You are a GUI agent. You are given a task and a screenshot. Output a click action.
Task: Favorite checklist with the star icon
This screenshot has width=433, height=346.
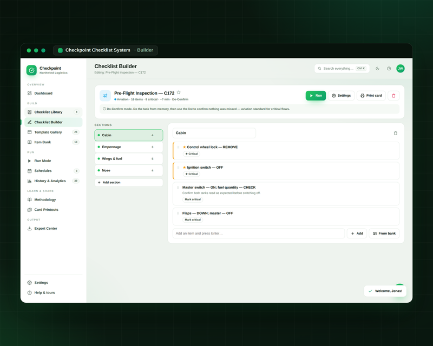(179, 92)
